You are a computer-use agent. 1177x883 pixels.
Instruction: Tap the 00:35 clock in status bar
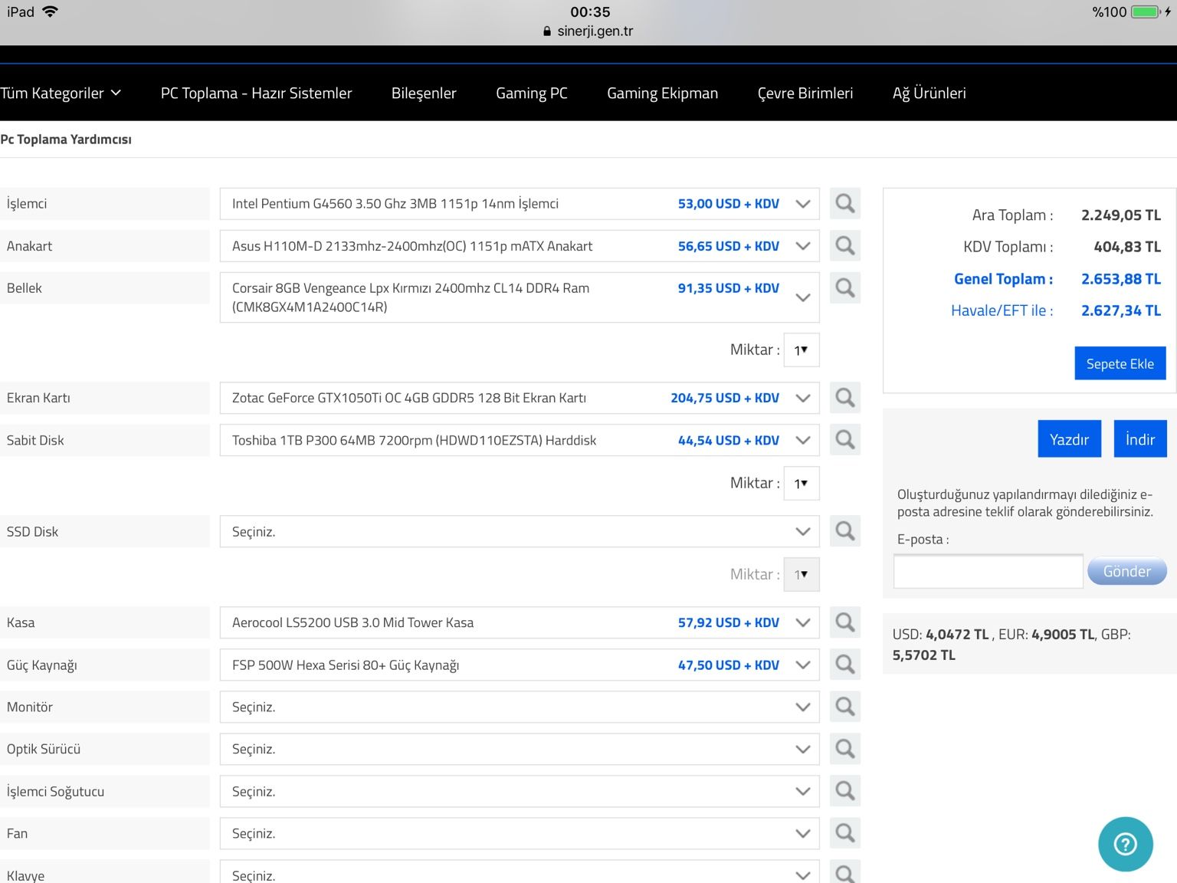(x=590, y=11)
